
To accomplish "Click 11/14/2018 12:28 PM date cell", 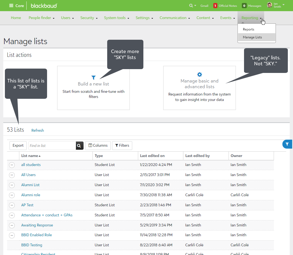I will [x=156, y=235].
